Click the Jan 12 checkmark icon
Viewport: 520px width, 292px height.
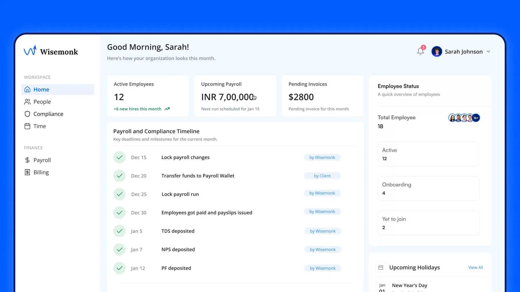(x=119, y=268)
